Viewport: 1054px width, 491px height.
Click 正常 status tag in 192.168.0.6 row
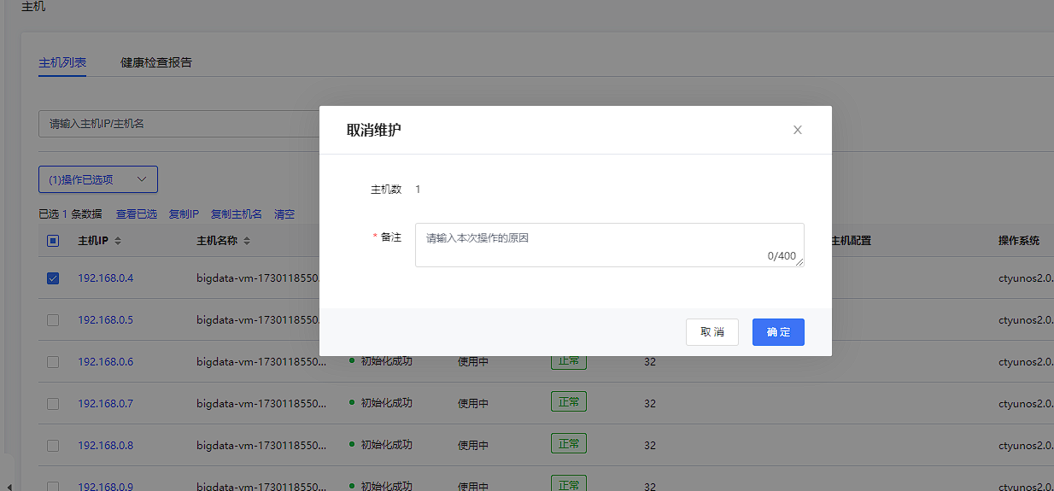(569, 362)
